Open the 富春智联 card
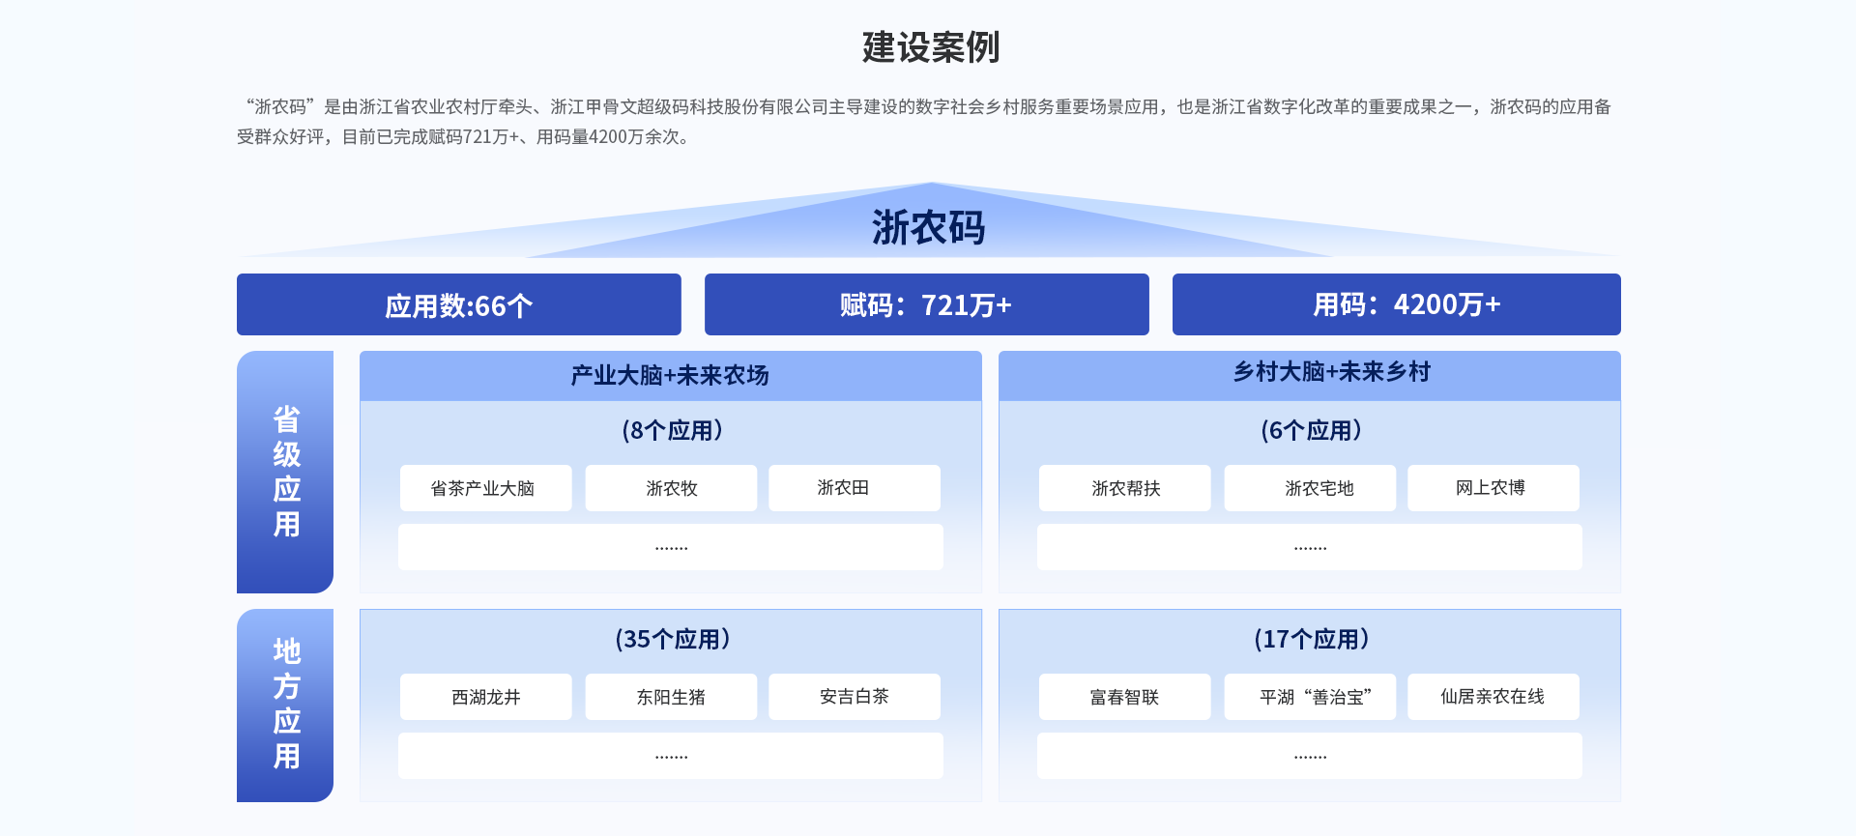Screen dimensions: 1856x836 tap(1125, 697)
